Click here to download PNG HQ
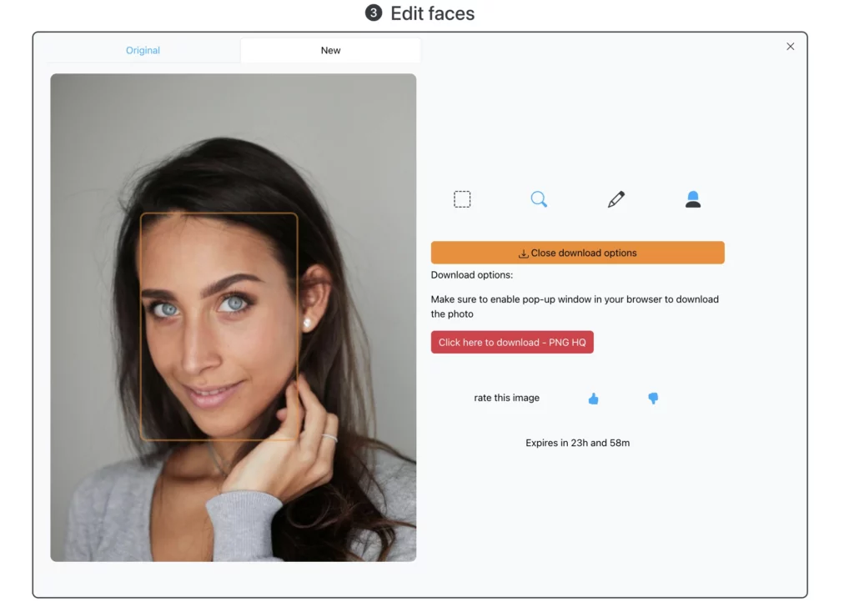This screenshot has width=854, height=602. click(x=512, y=342)
